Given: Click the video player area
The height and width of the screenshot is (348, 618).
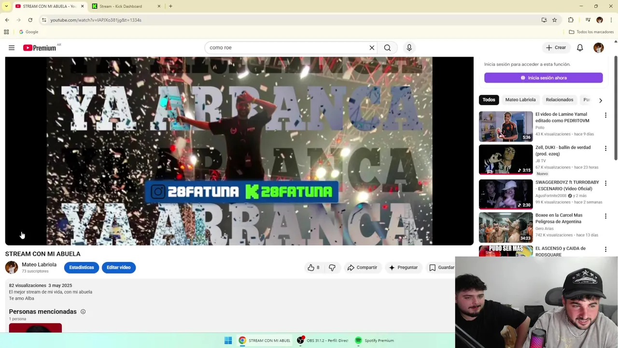Looking at the screenshot, I should [239, 151].
